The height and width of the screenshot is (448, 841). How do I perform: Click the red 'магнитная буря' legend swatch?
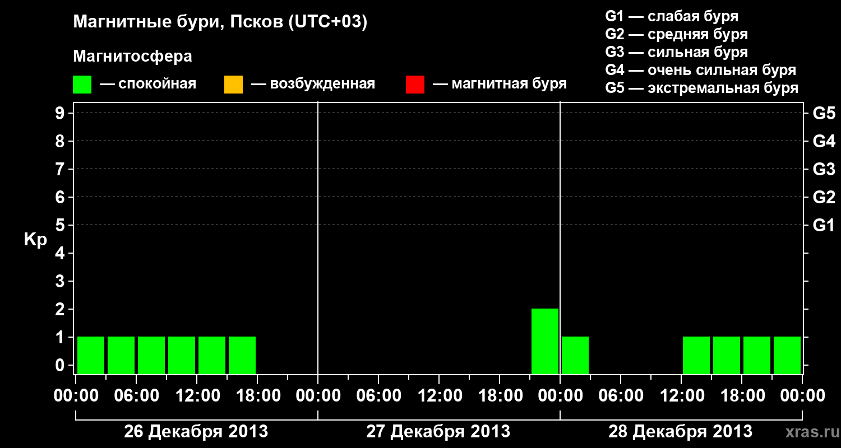coord(415,85)
